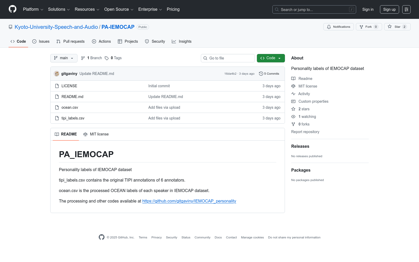Switch to the Issues tab
The width and height of the screenshot is (419, 262).
tap(41, 41)
